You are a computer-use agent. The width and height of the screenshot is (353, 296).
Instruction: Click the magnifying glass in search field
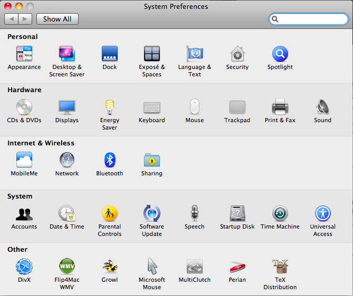(275, 19)
